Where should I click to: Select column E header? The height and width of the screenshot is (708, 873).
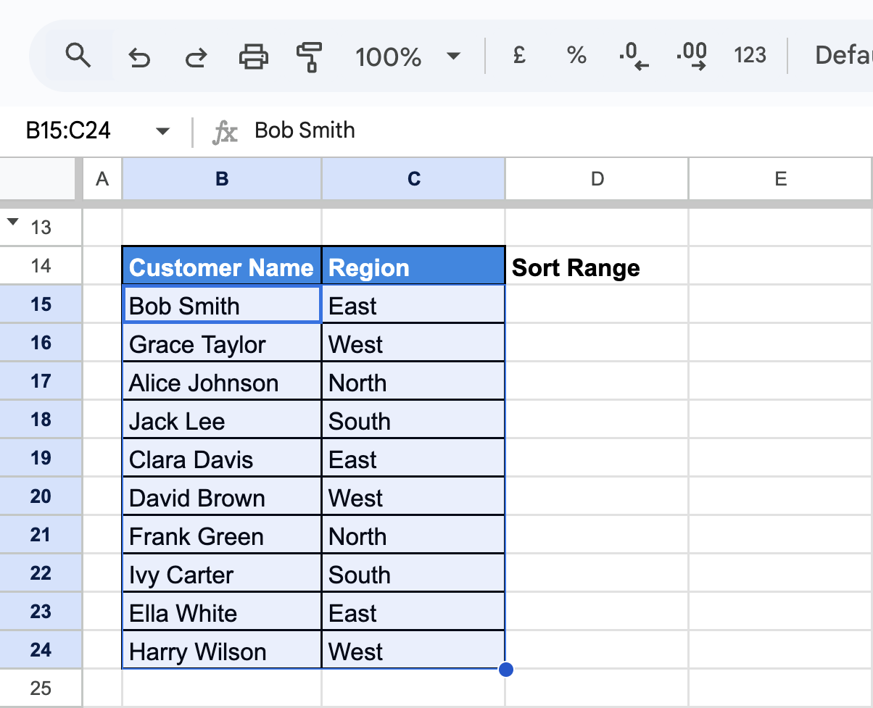[x=781, y=179]
